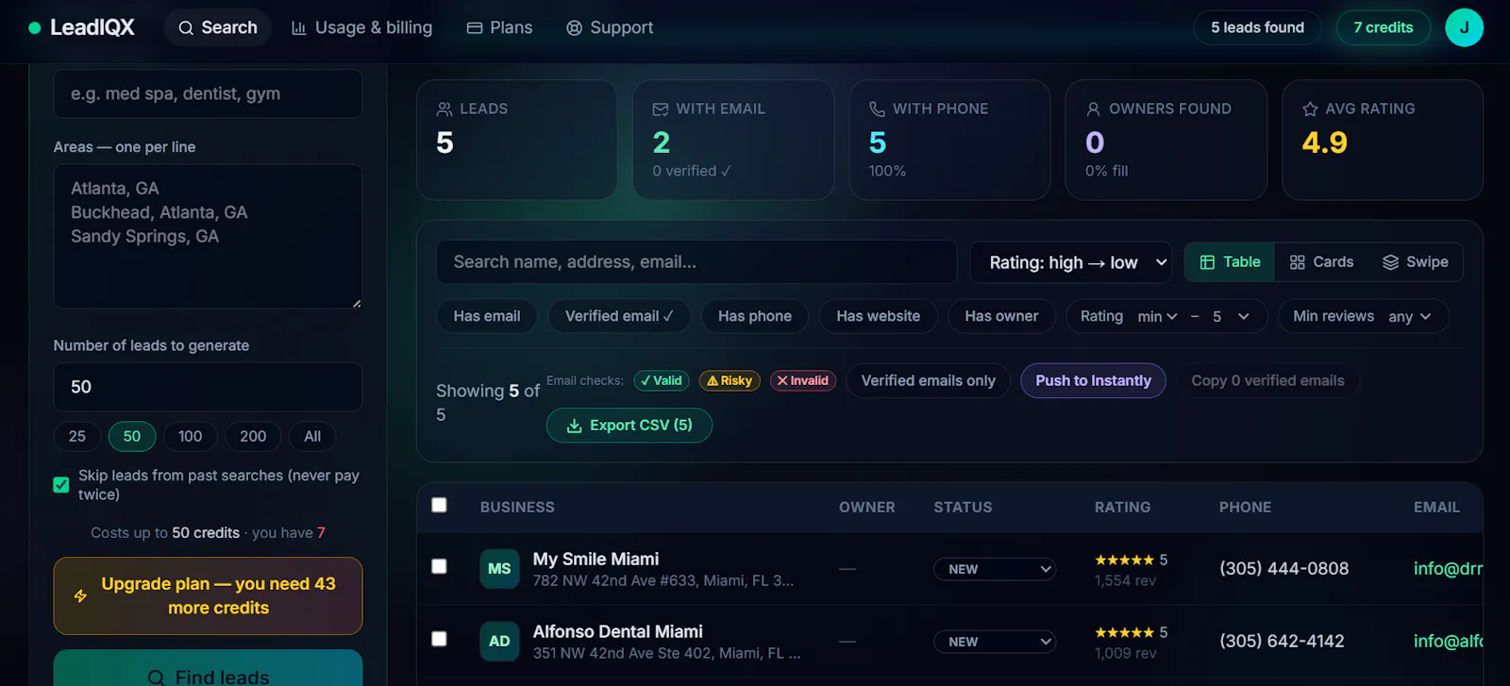Click the user avatar J

coord(1464,27)
